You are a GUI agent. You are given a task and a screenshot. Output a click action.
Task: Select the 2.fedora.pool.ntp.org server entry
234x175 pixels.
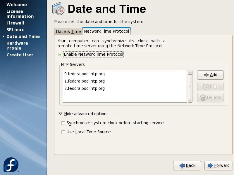click(85, 88)
